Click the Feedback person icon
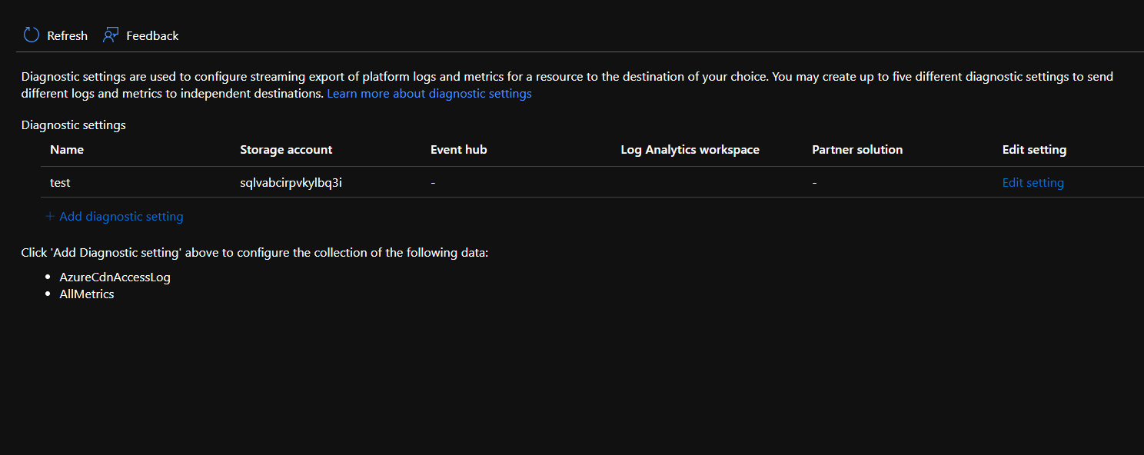The height and width of the screenshot is (455, 1144). [111, 35]
